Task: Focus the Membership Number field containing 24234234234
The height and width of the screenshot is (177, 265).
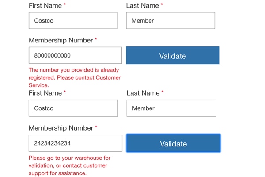Action: (75, 143)
